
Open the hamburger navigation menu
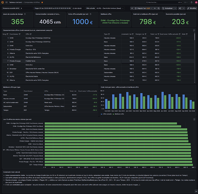[x=7, y=2]
